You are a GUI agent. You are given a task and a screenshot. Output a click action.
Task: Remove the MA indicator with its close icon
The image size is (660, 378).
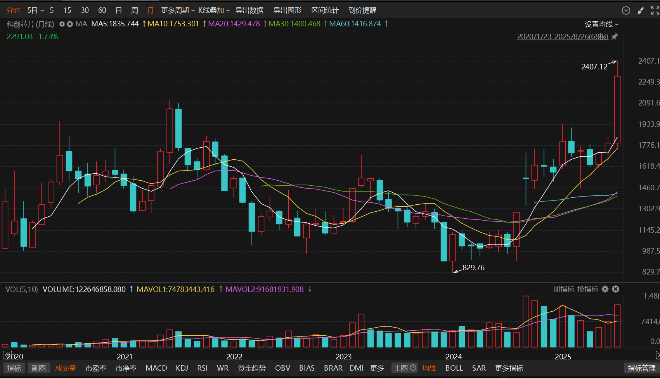tap(70, 24)
